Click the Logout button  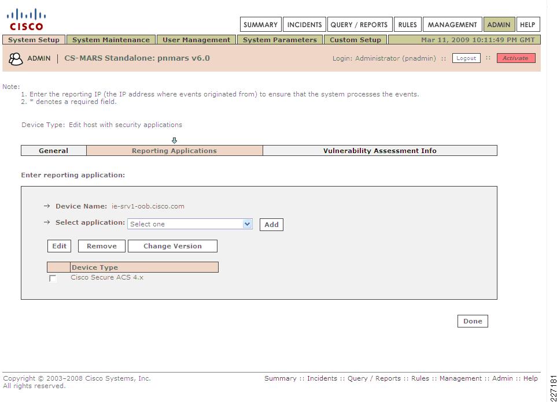point(466,58)
